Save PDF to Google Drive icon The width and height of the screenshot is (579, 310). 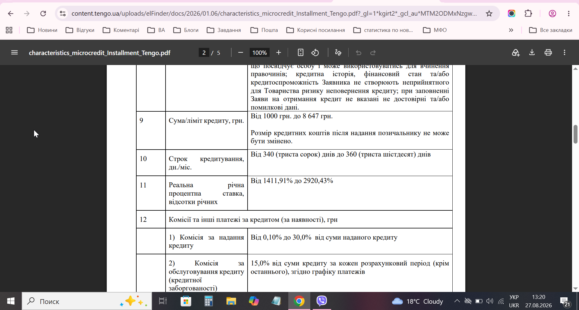516,53
